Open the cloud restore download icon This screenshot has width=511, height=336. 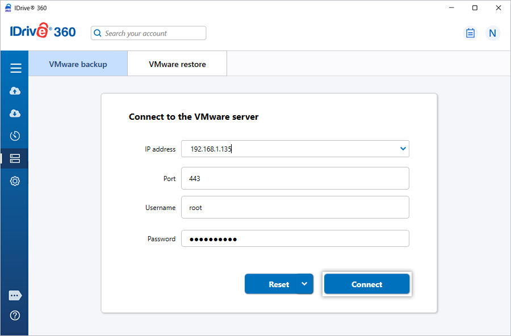(x=15, y=114)
